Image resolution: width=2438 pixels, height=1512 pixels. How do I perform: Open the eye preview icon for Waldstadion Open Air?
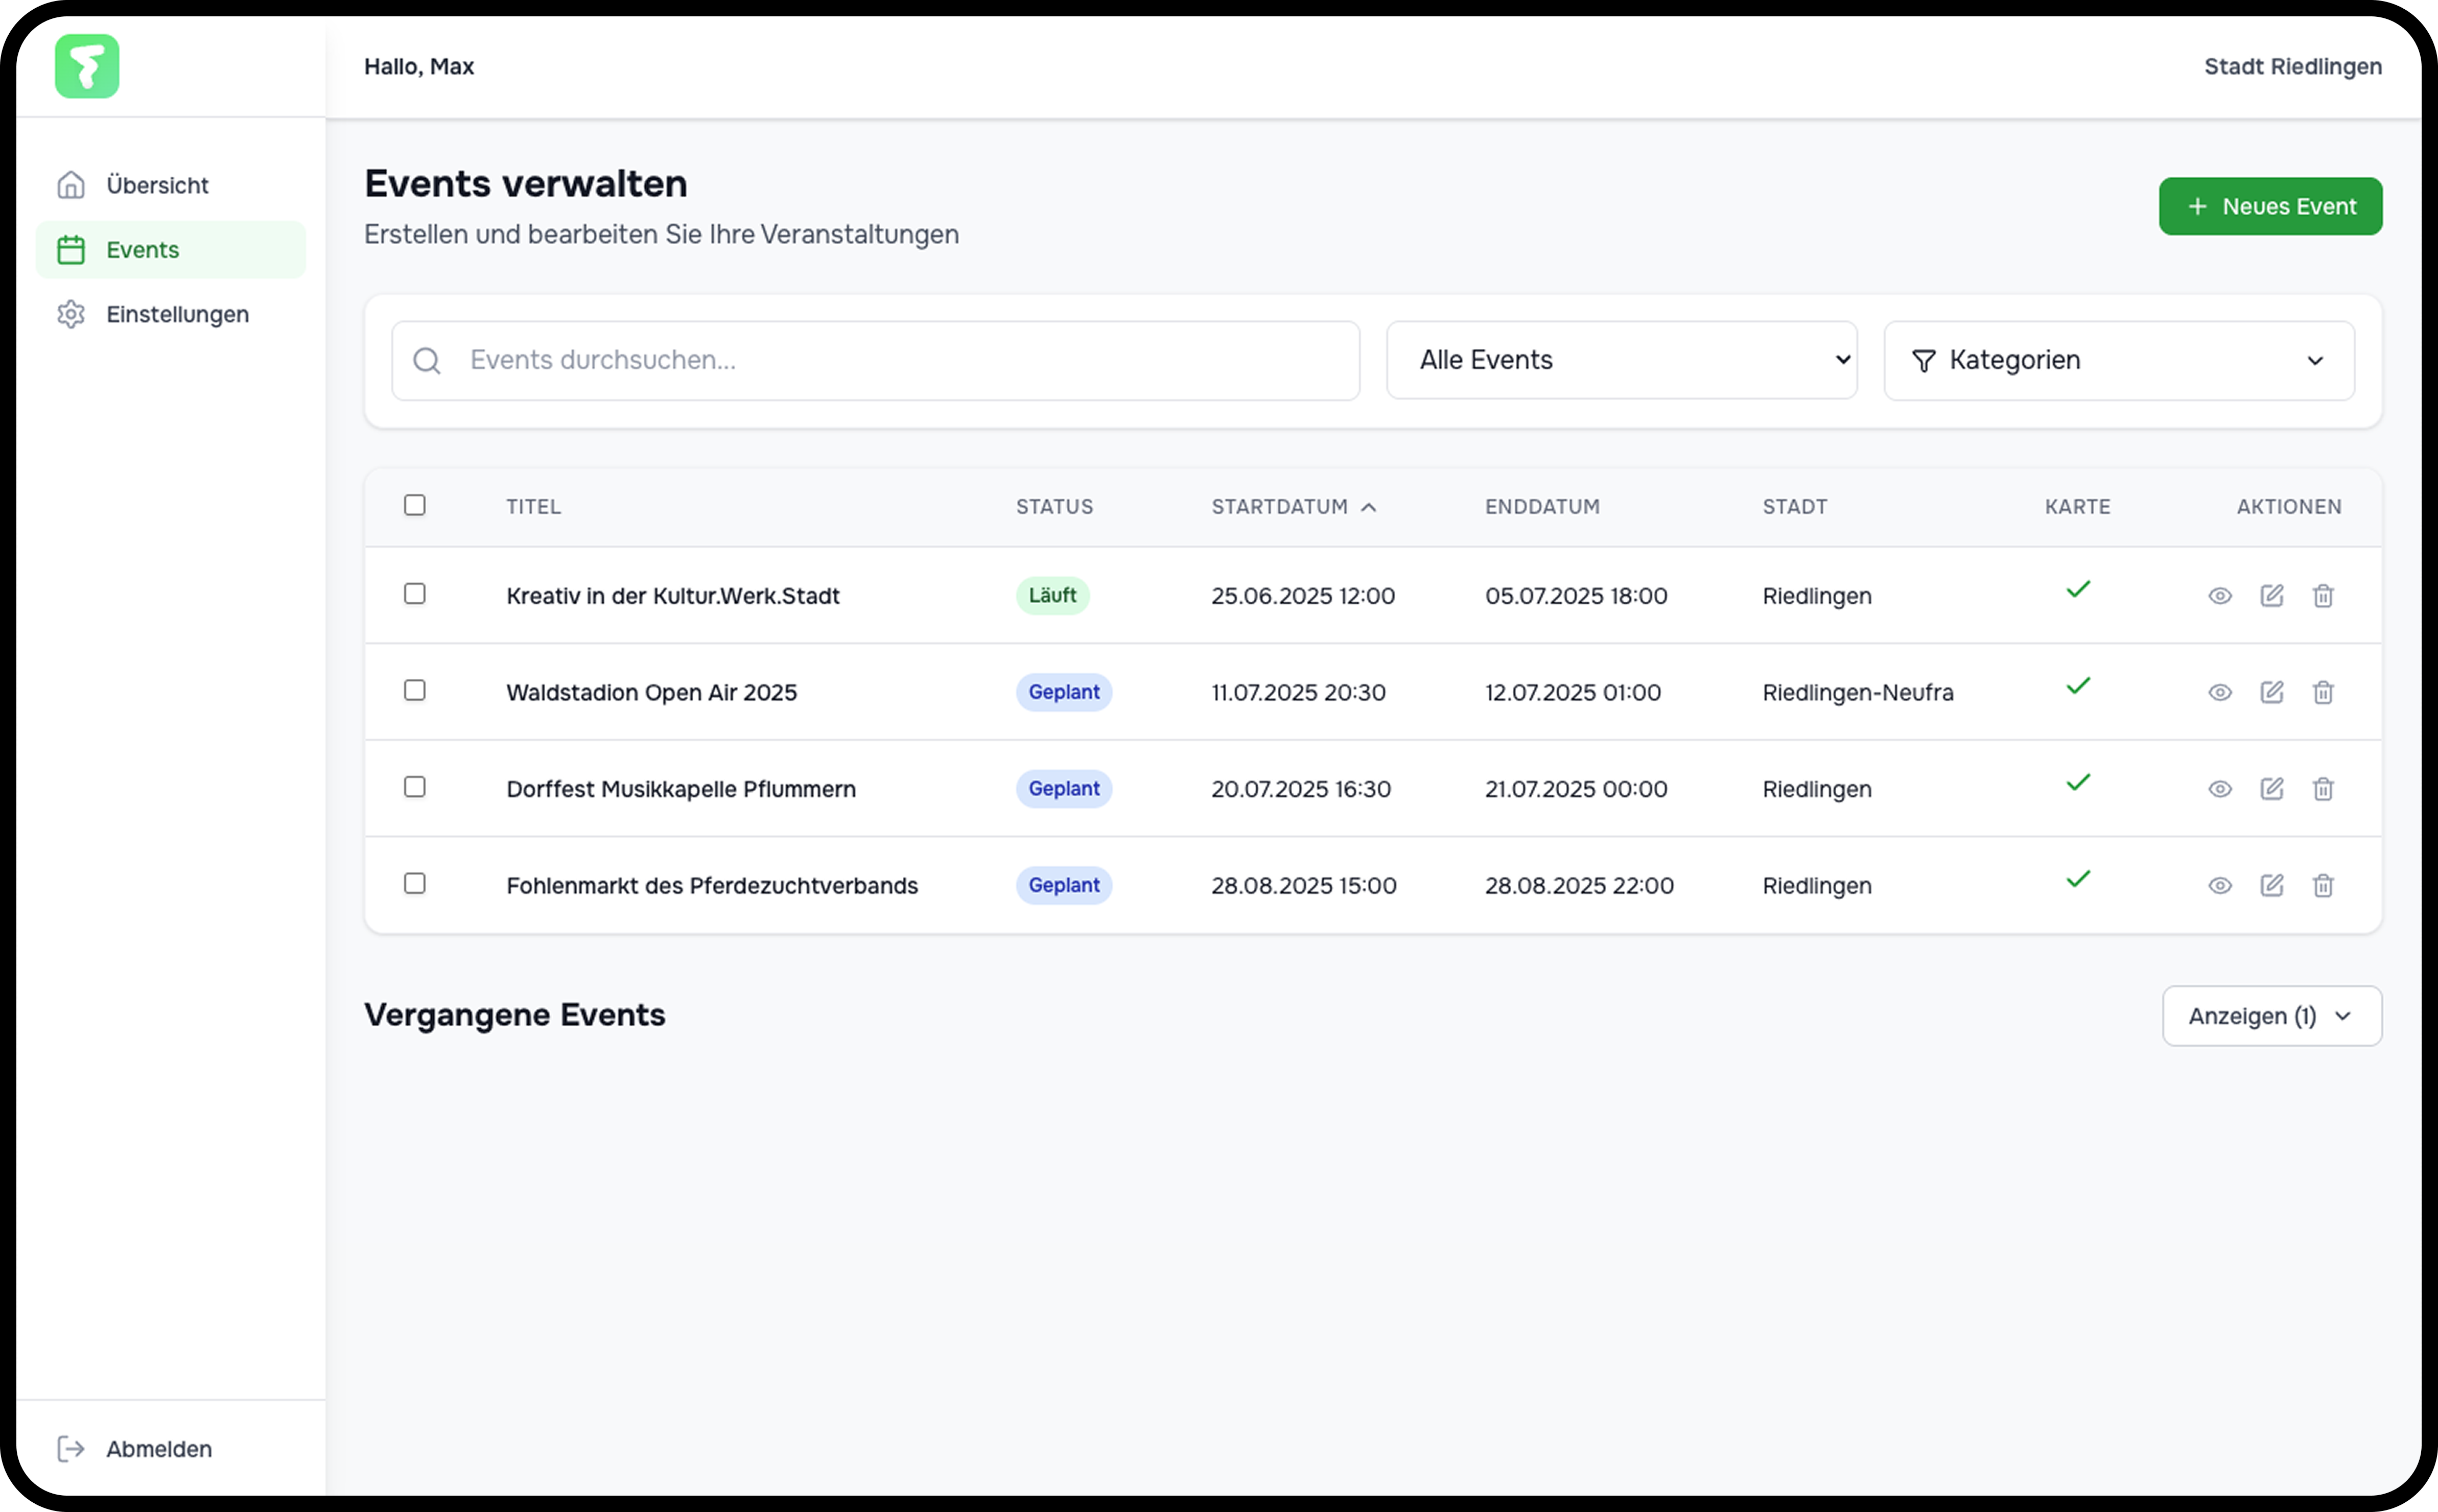(x=2219, y=692)
